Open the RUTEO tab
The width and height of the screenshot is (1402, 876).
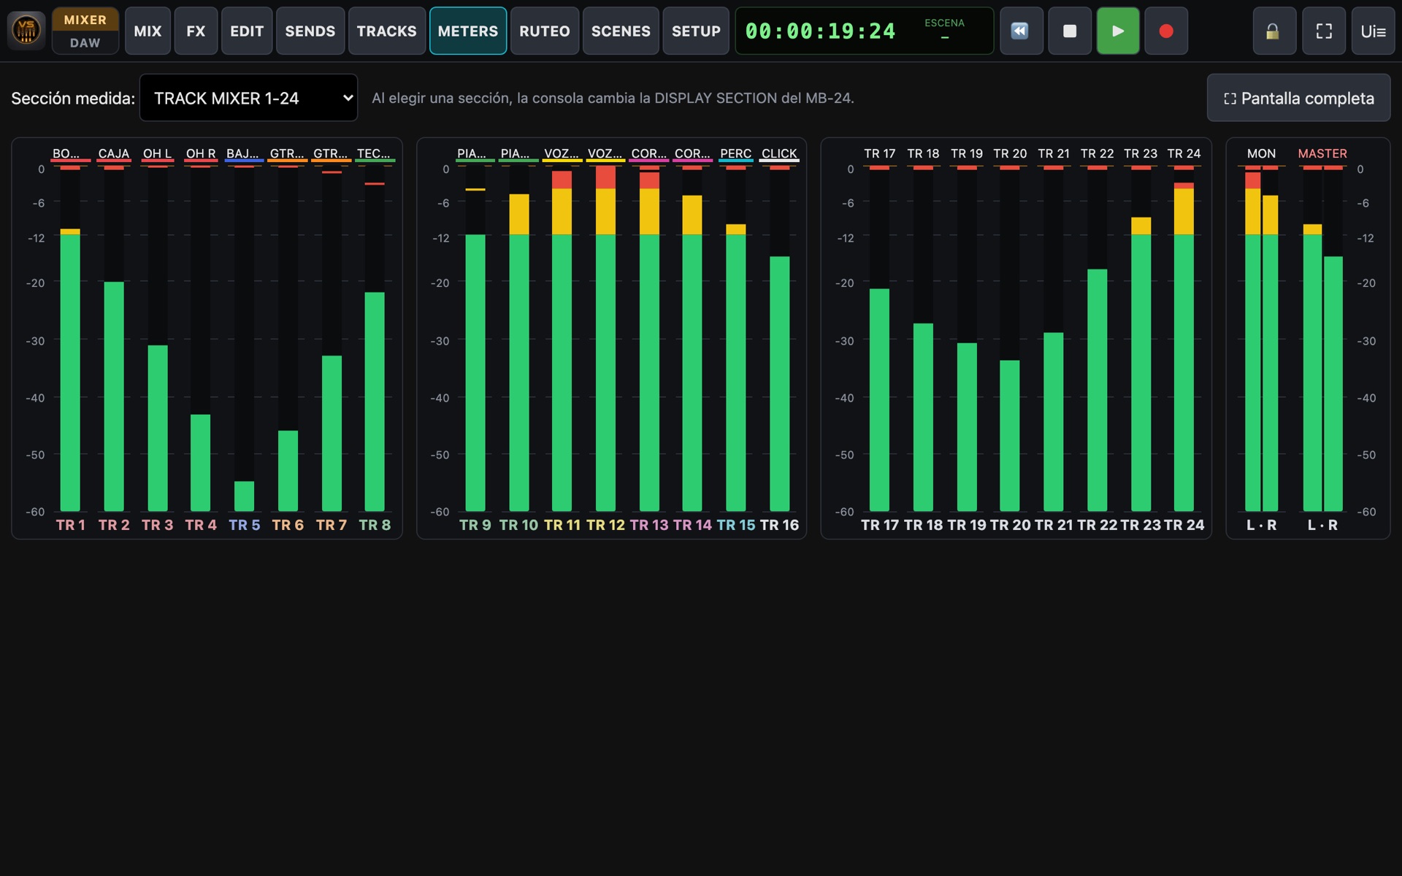tap(545, 31)
